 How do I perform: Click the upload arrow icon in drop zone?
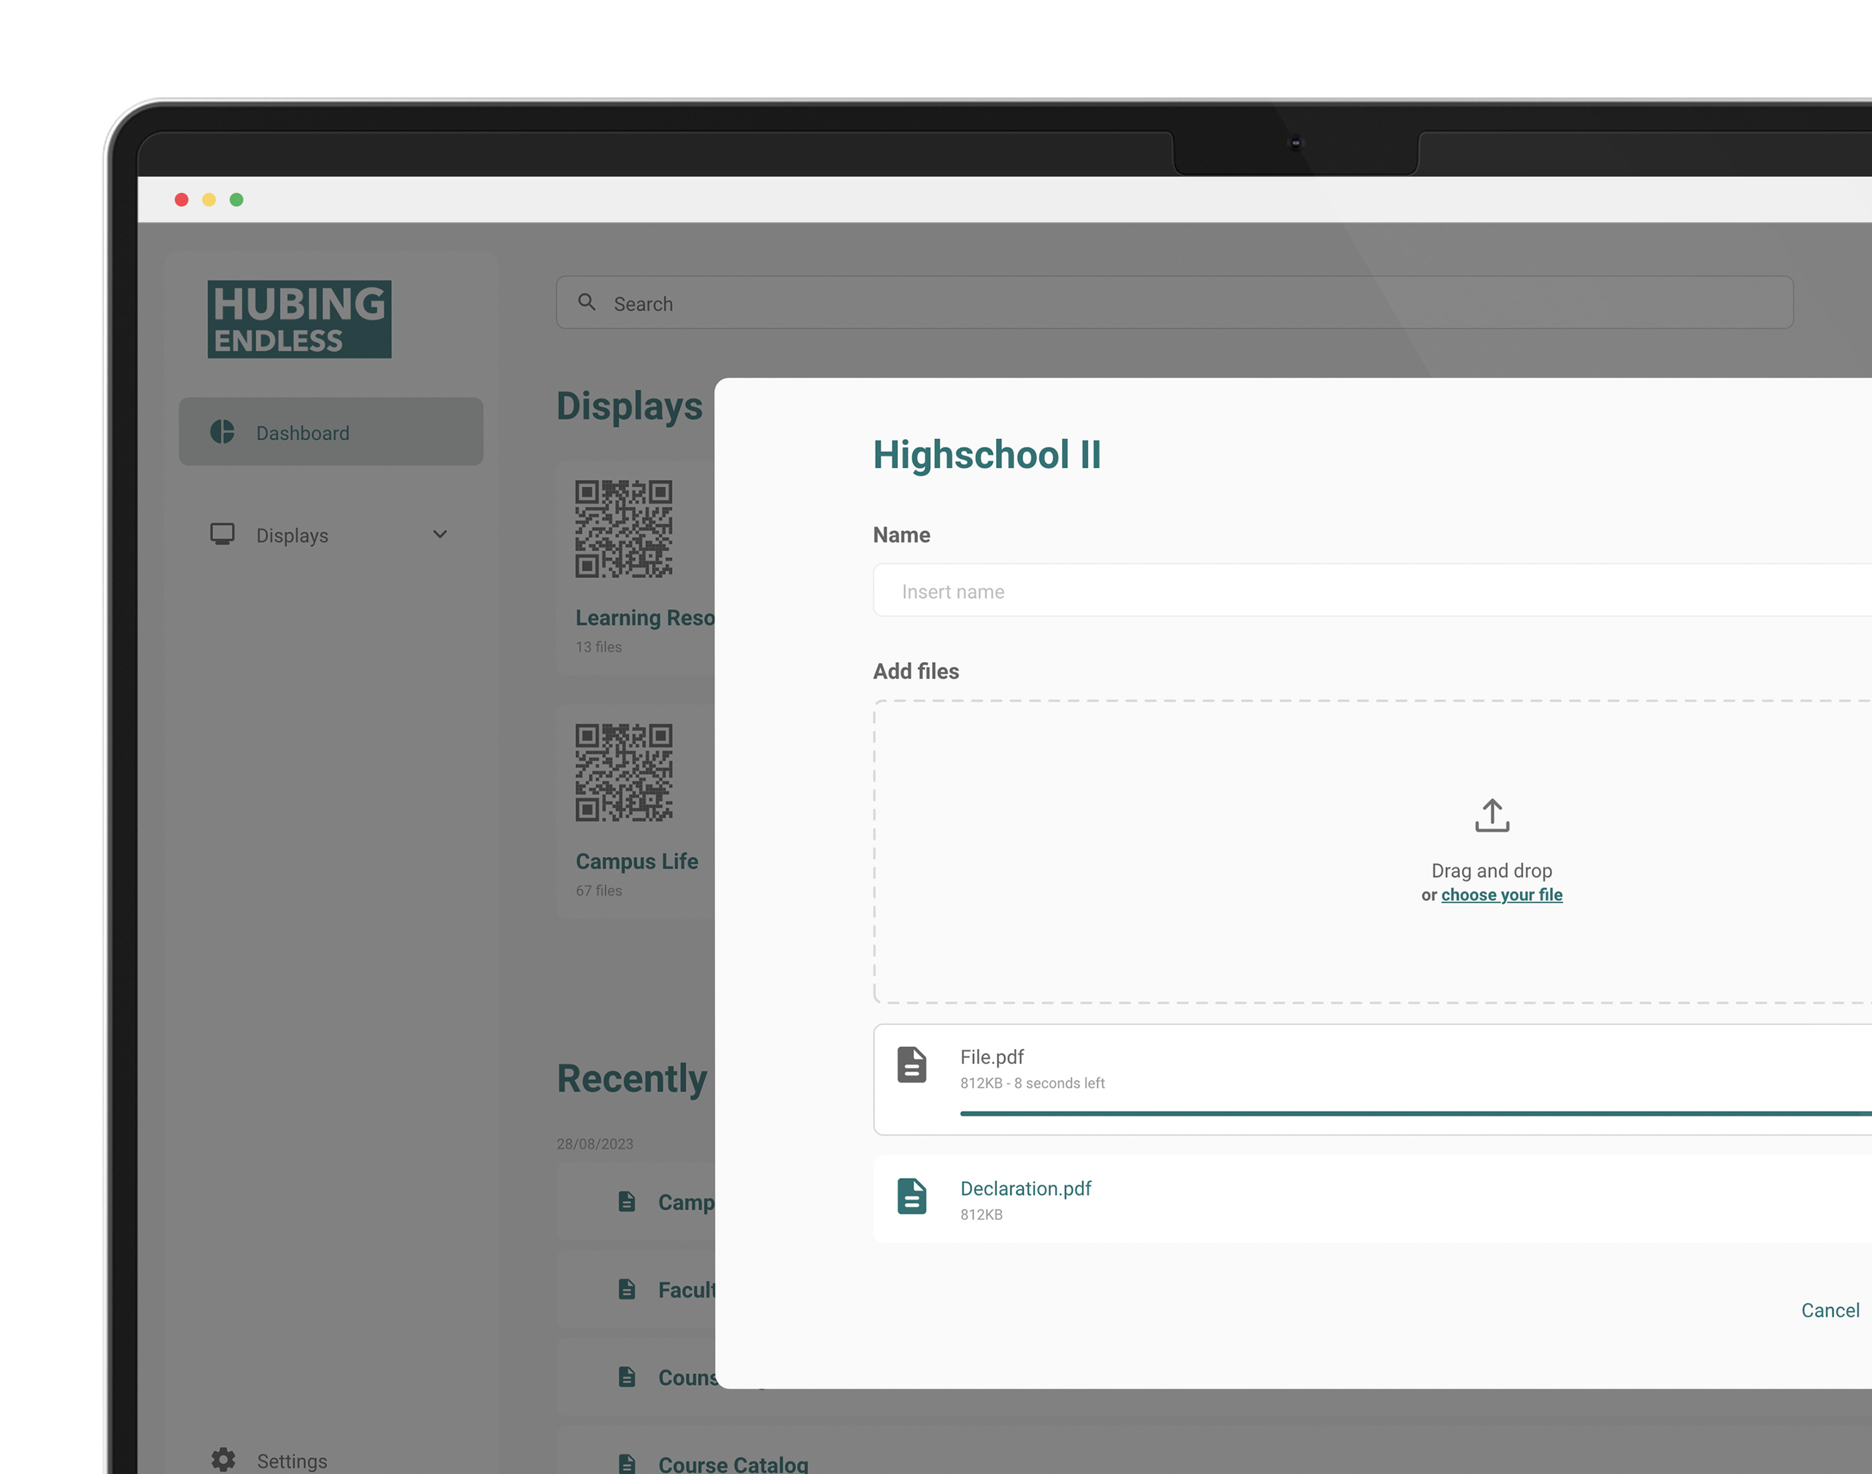click(1491, 814)
